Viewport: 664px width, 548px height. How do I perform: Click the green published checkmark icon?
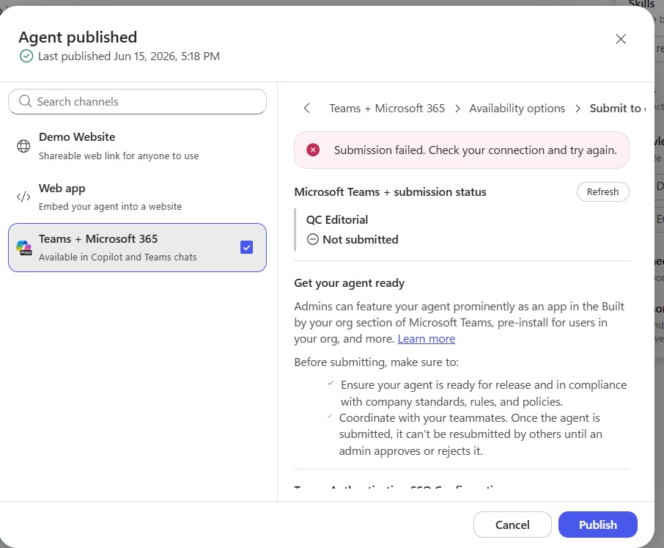[x=26, y=56]
